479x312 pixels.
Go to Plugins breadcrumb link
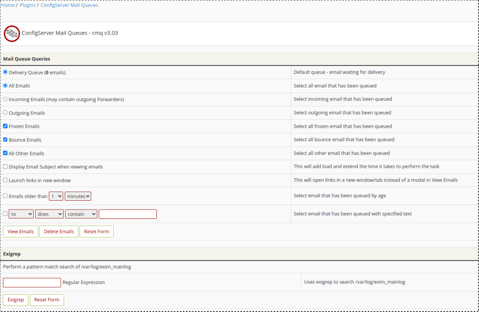coord(28,5)
